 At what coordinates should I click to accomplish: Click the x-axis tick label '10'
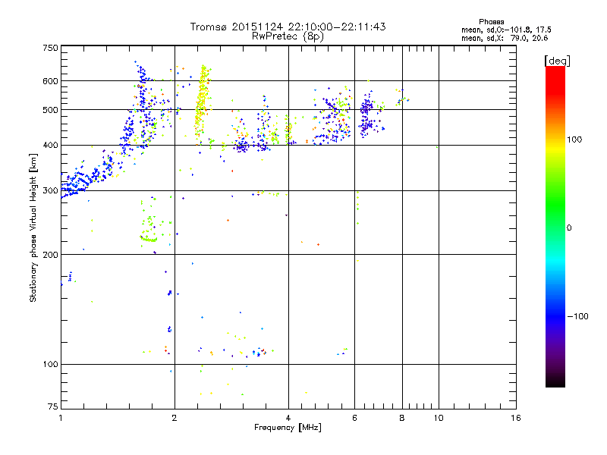439,418
